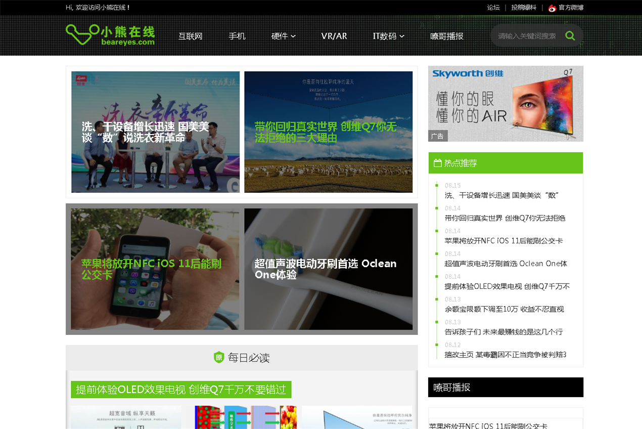Click the 超宽音域 纵享天籁 thumbnail
Viewport: 642px width, 429px height.
(x=126, y=417)
